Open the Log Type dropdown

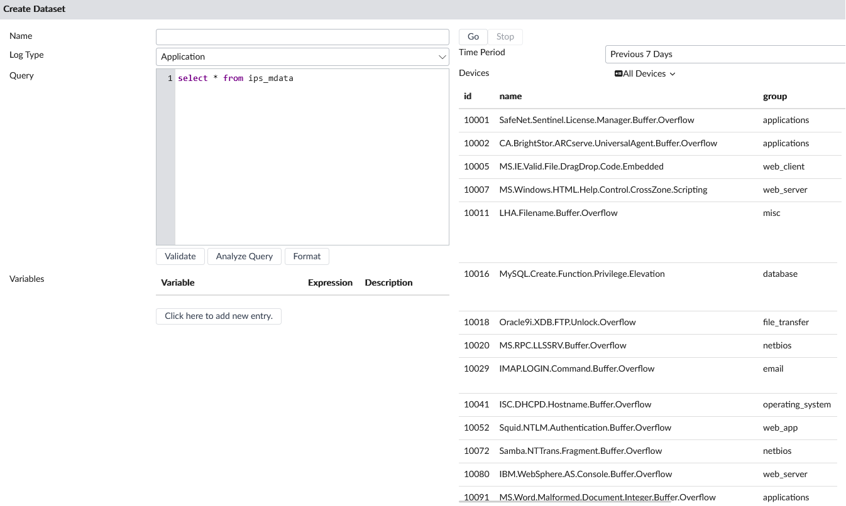point(302,57)
